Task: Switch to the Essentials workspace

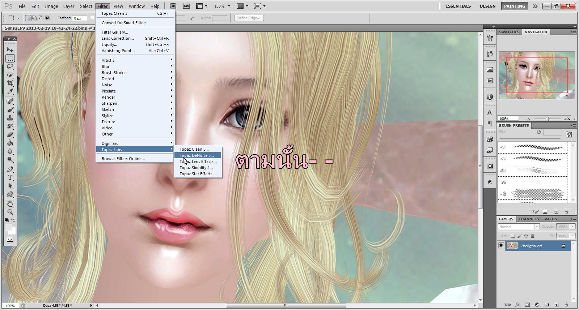Action: (x=458, y=6)
